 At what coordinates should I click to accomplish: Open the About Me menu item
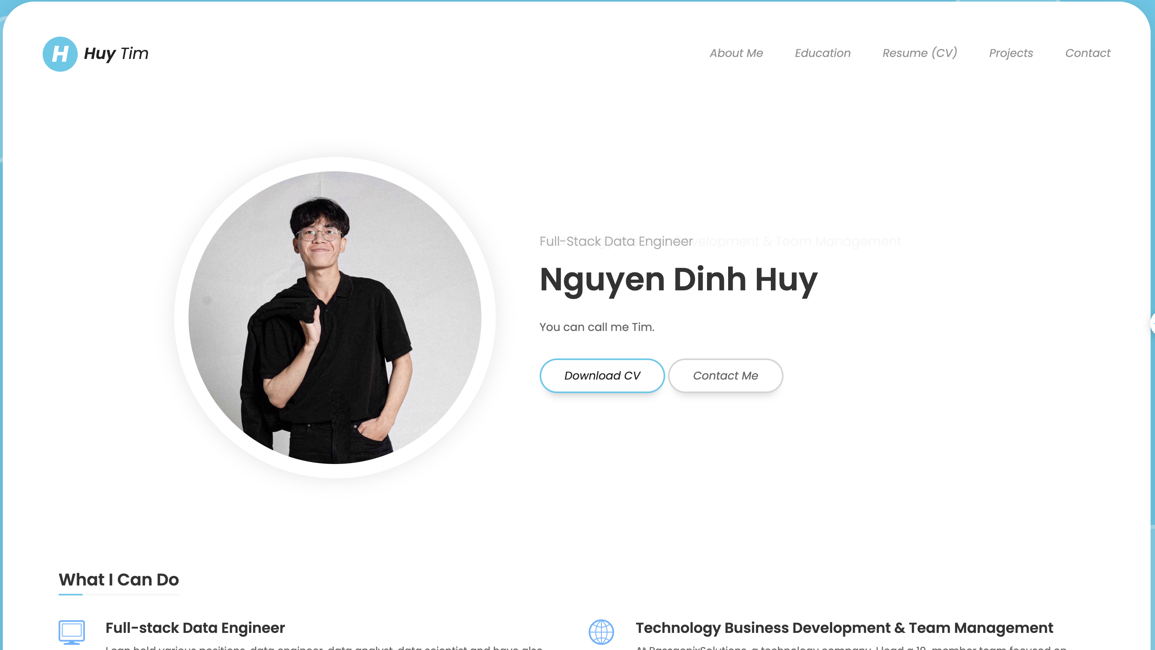click(736, 53)
